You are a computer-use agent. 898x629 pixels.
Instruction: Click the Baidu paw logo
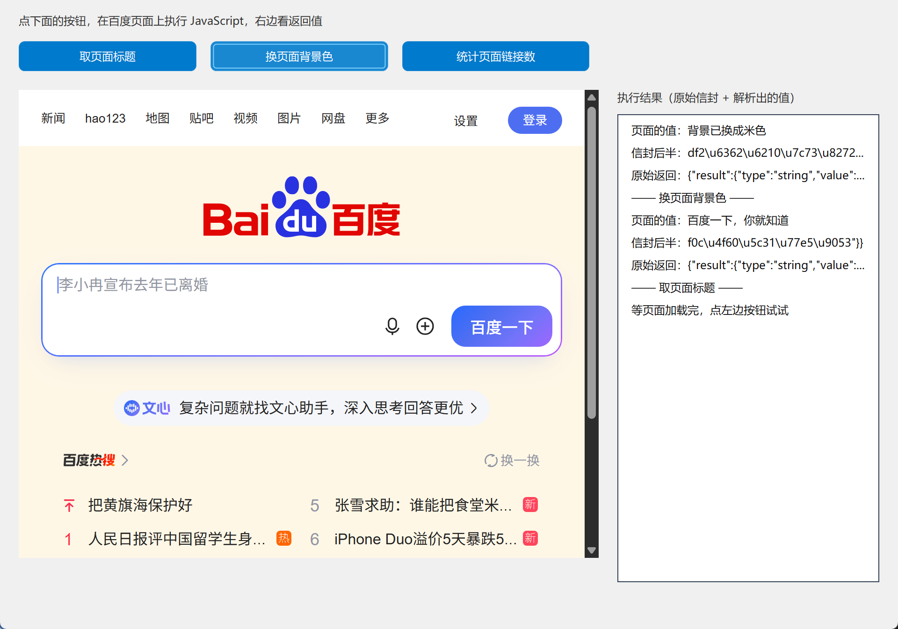pyautogui.click(x=301, y=207)
